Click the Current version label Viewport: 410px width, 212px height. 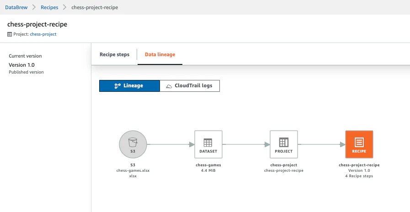tap(25, 56)
